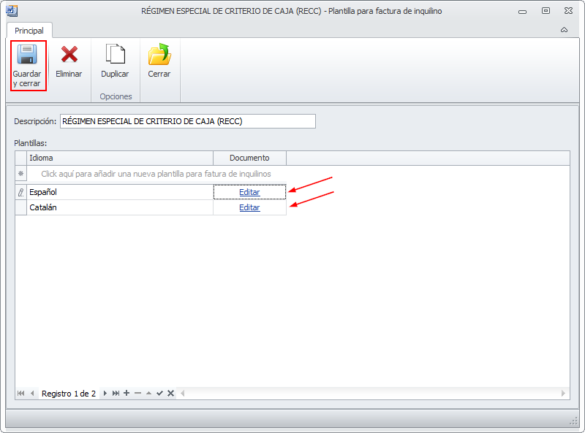Go to next record in navigator

tap(105, 393)
